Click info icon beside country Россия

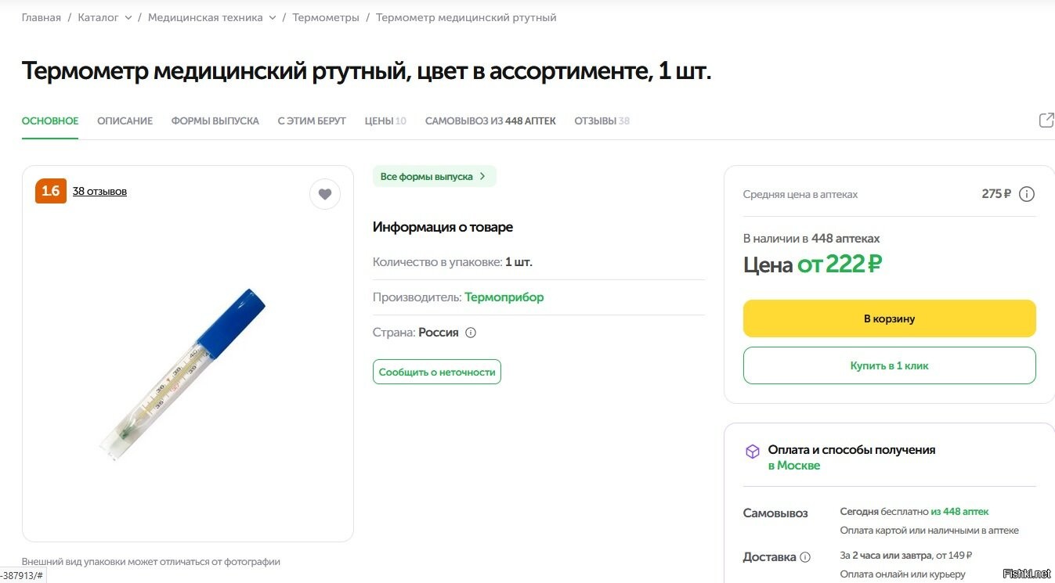tap(471, 333)
